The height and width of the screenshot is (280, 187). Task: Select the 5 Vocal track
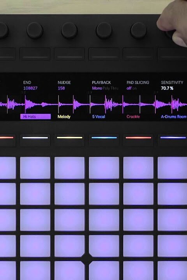tap(99, 117)
